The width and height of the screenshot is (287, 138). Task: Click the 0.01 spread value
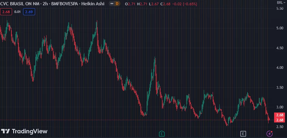click(x=17, y=12)
